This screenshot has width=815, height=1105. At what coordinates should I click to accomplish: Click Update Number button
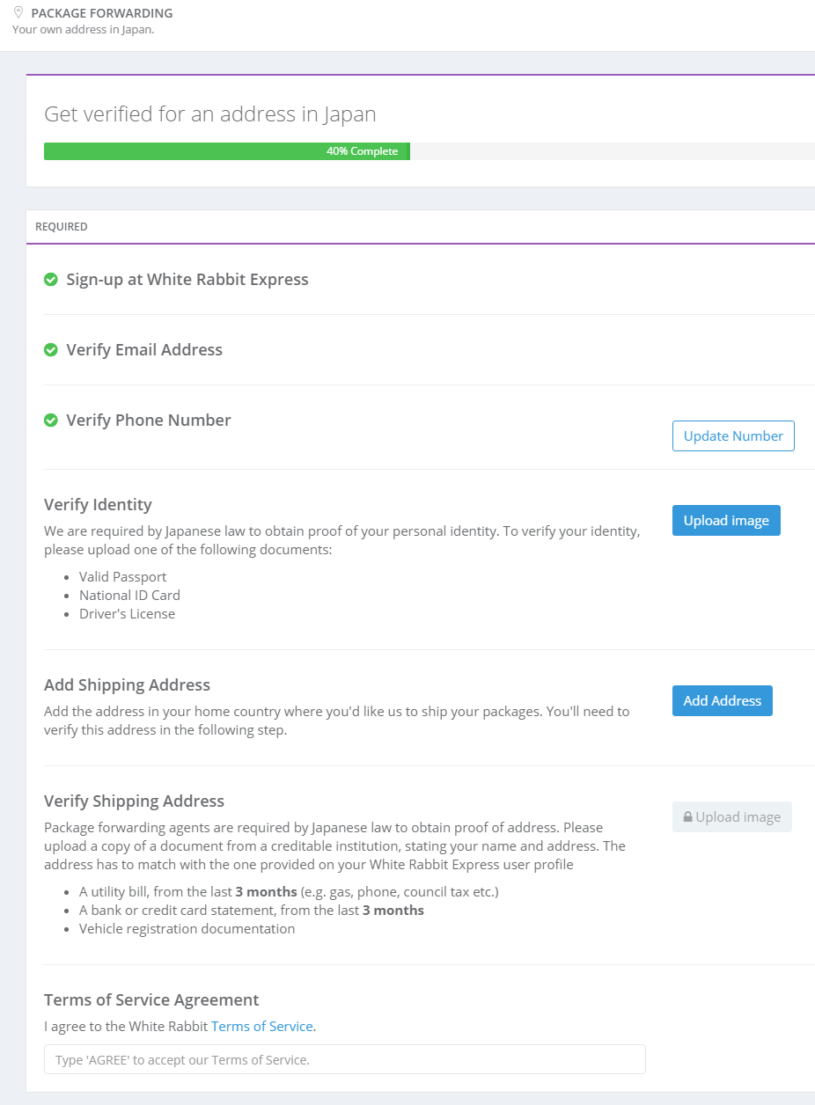[x=733, y=435]
